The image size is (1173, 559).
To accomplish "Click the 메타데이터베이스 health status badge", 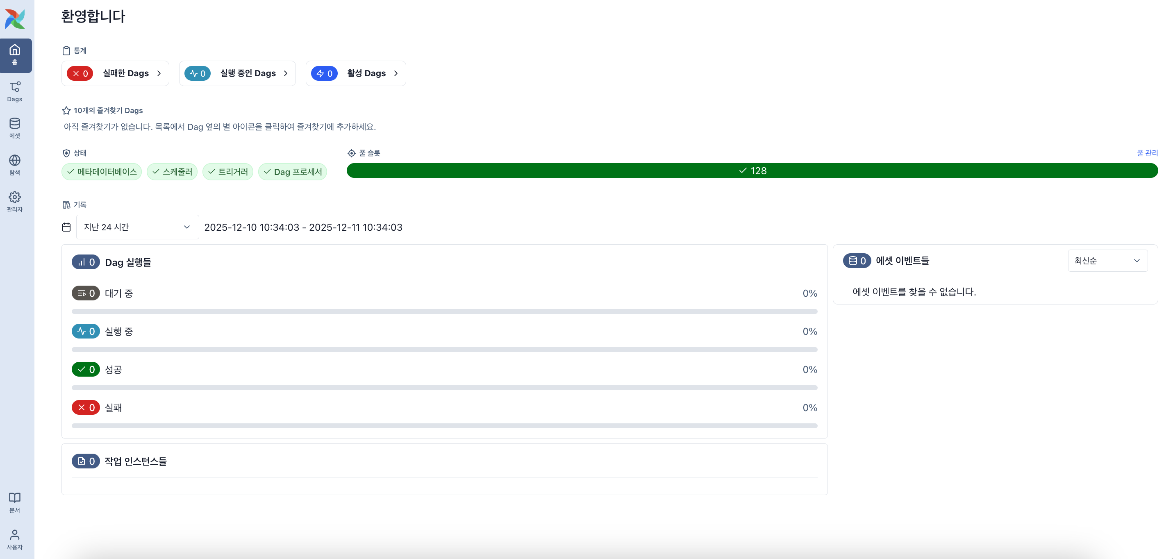I will coord(102,172).
